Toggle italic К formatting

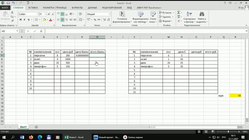click(25, 20)
